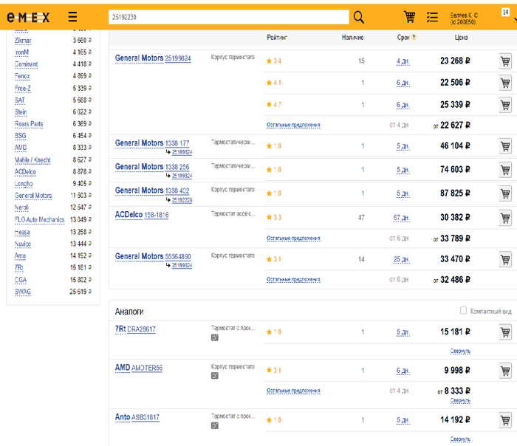517x446 pixels.
Task: Filter by Mahle / Knecht brand
Action: pyautogui.click(x=32, y=159)
